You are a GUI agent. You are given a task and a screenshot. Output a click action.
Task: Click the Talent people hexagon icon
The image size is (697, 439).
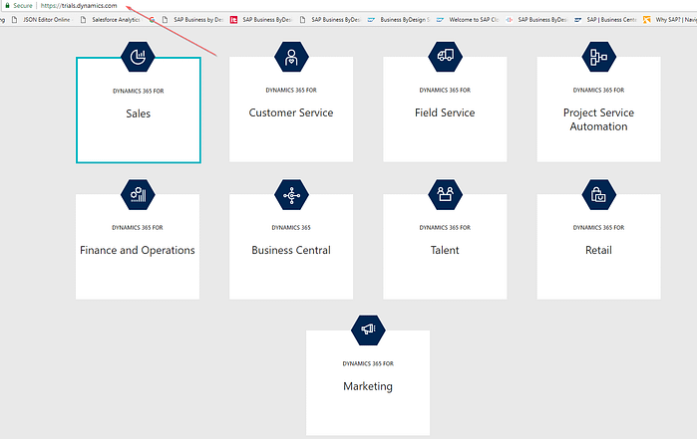click(445, 194)
